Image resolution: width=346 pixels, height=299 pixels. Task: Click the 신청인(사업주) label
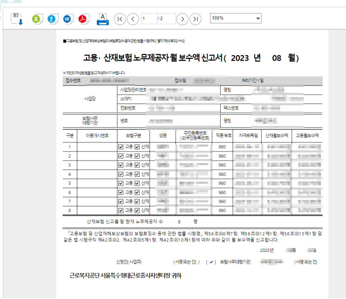[x=129, y=262]
